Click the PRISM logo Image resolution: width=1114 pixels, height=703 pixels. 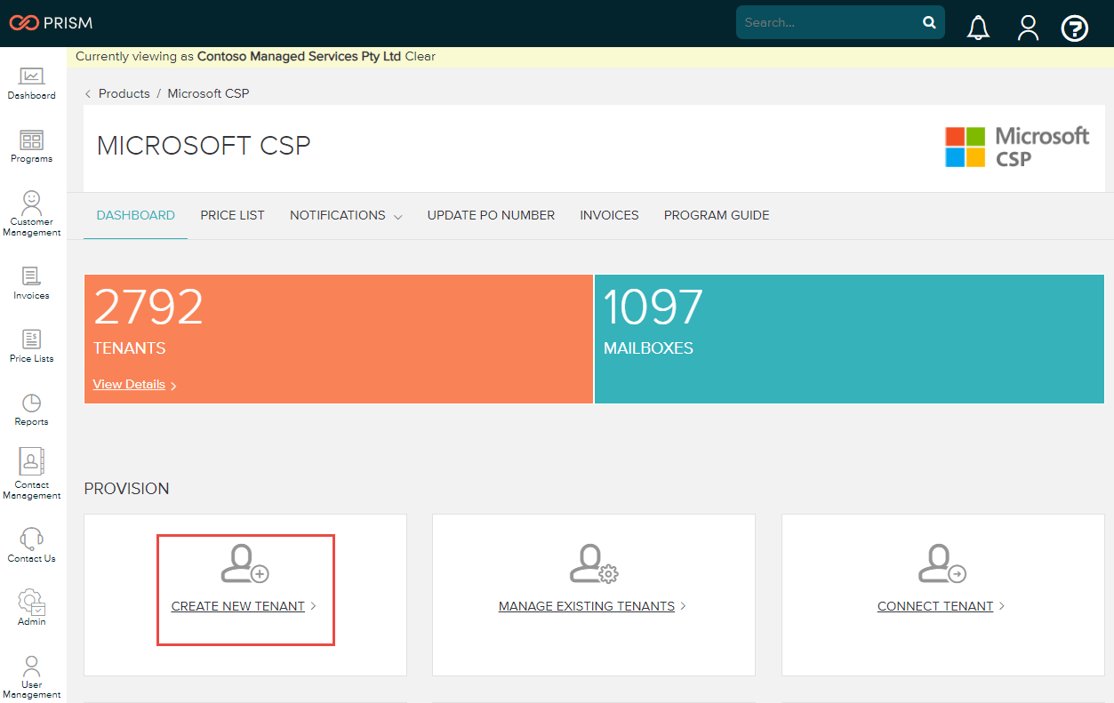51,22
